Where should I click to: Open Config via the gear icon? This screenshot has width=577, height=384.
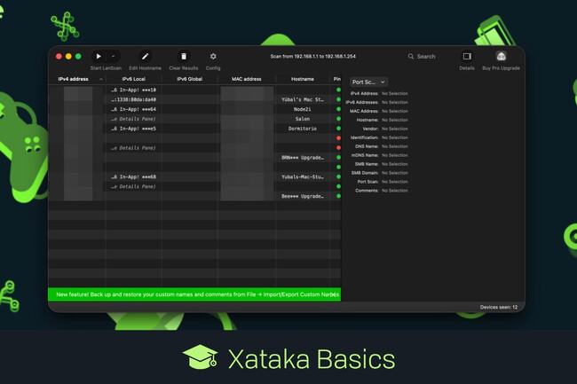[213, 56]
